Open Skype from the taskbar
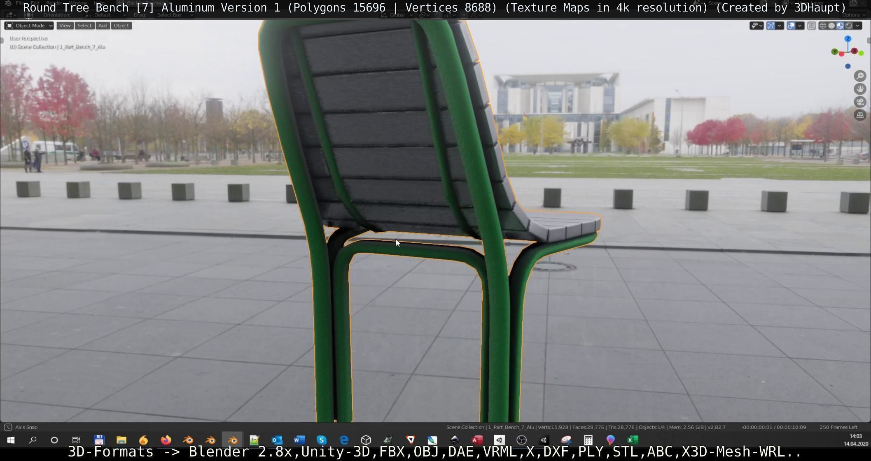This screenshot has height=461, width=871. point(321,440)
